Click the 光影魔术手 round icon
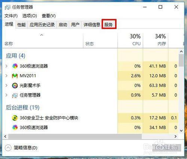The image size is (187, 159). 15,85
